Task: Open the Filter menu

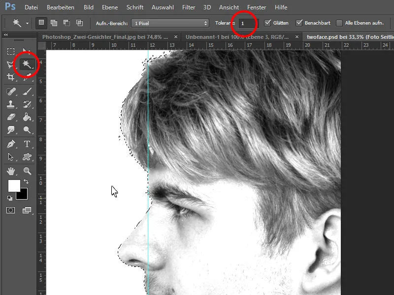Action: pos(189,7)
